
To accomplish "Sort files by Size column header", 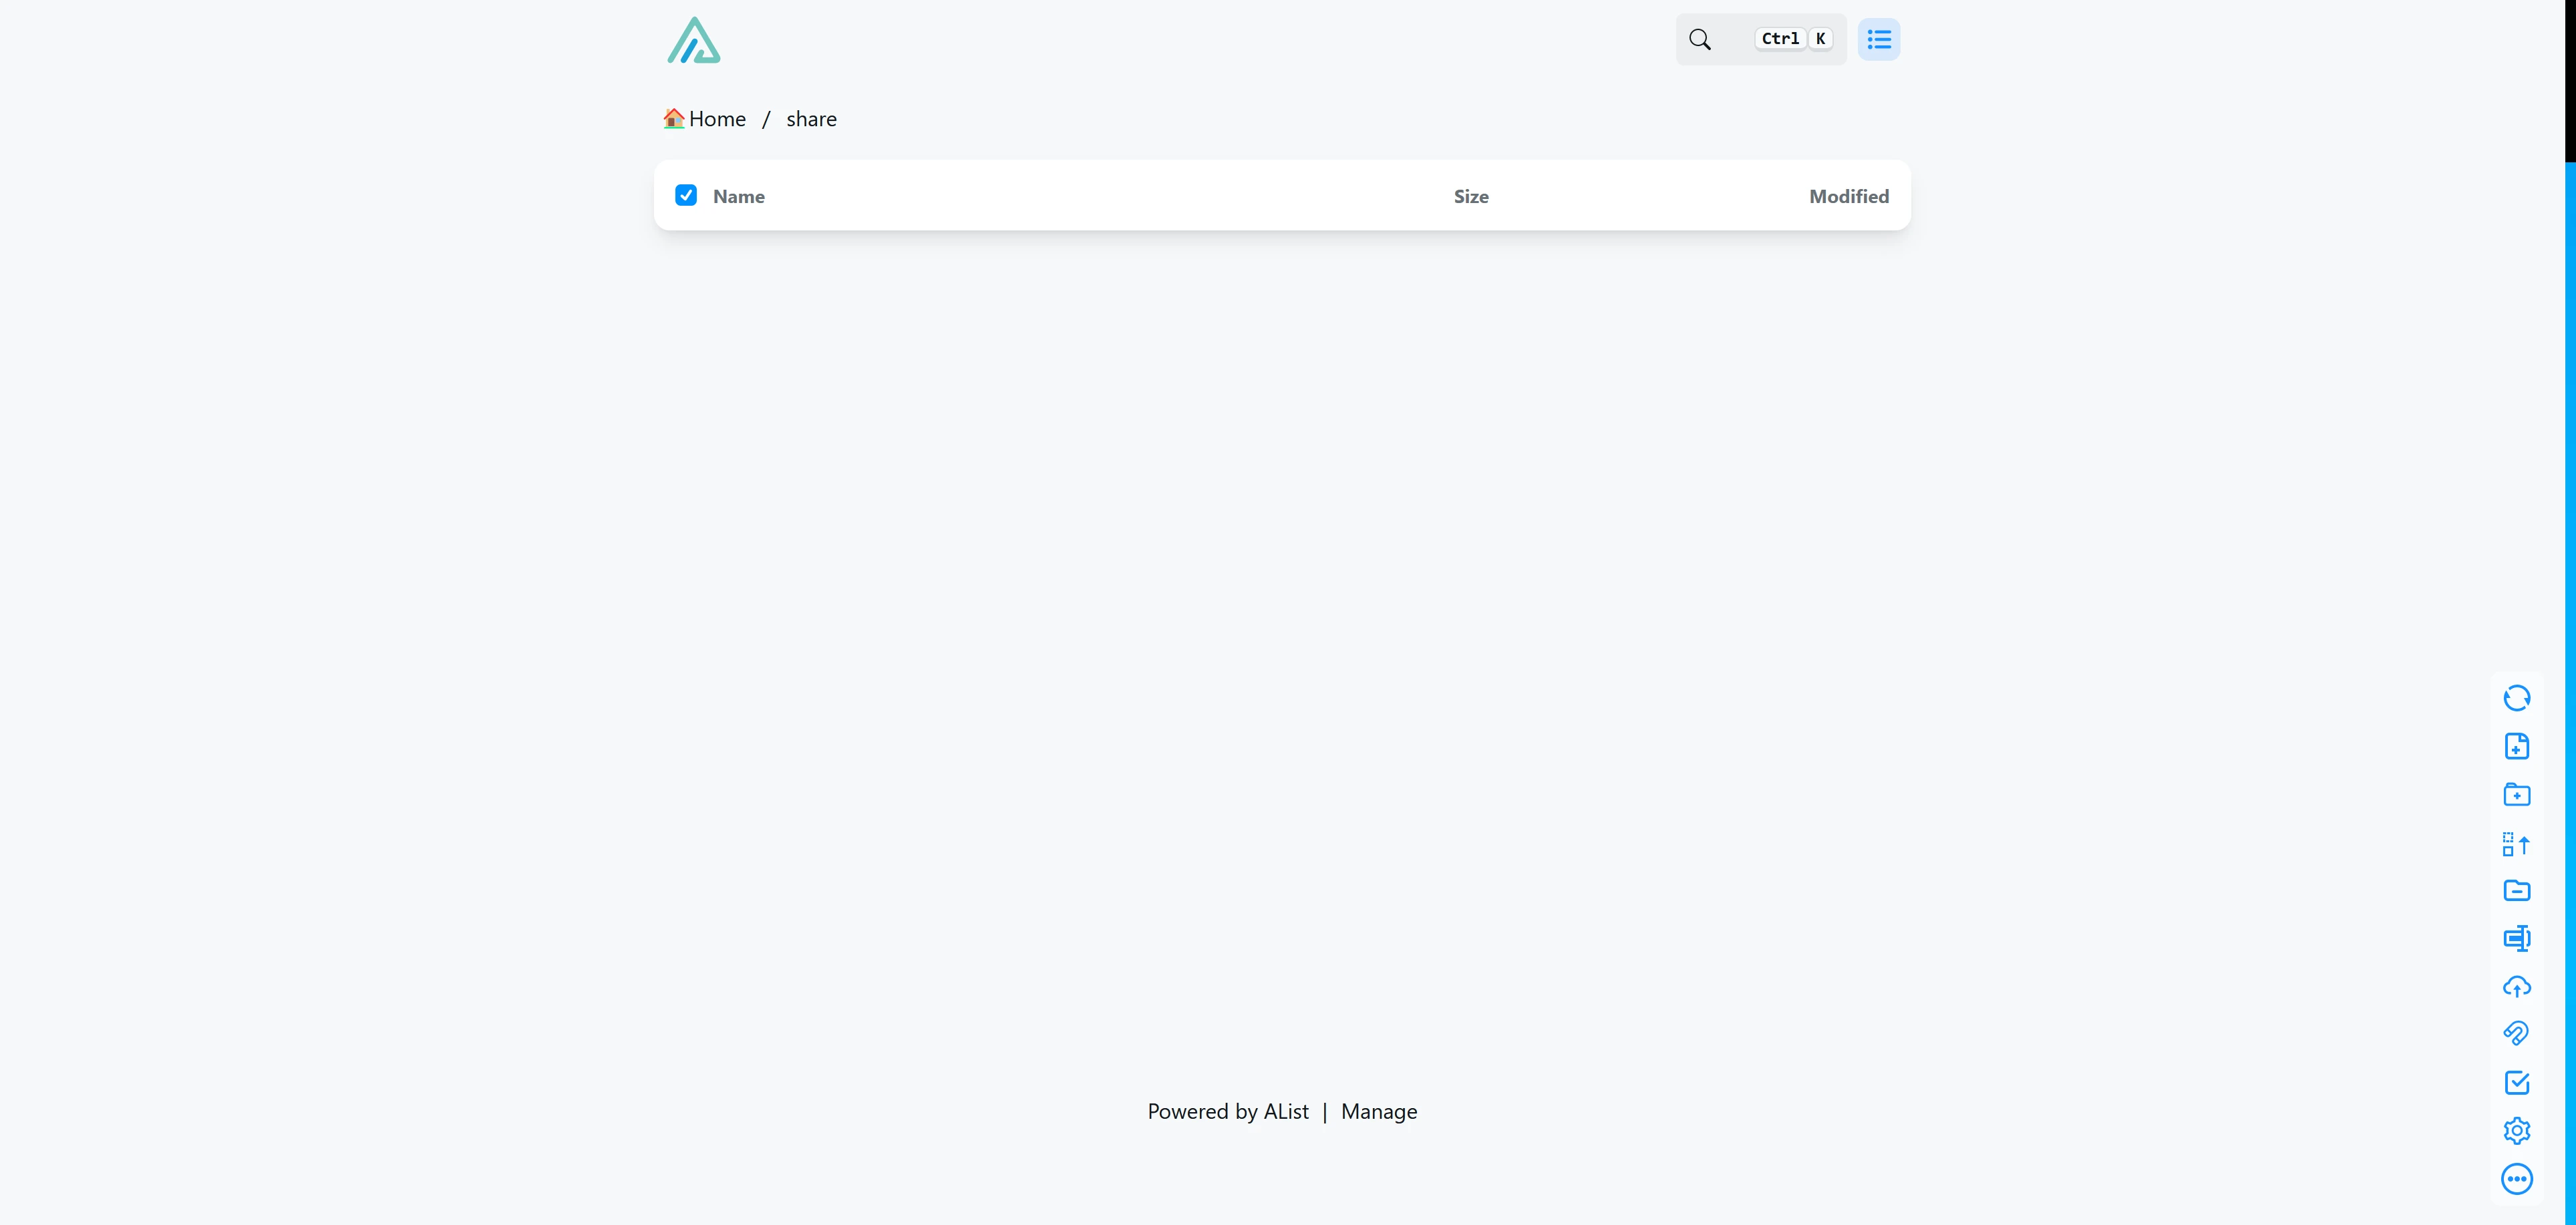I will (1470, 197).
